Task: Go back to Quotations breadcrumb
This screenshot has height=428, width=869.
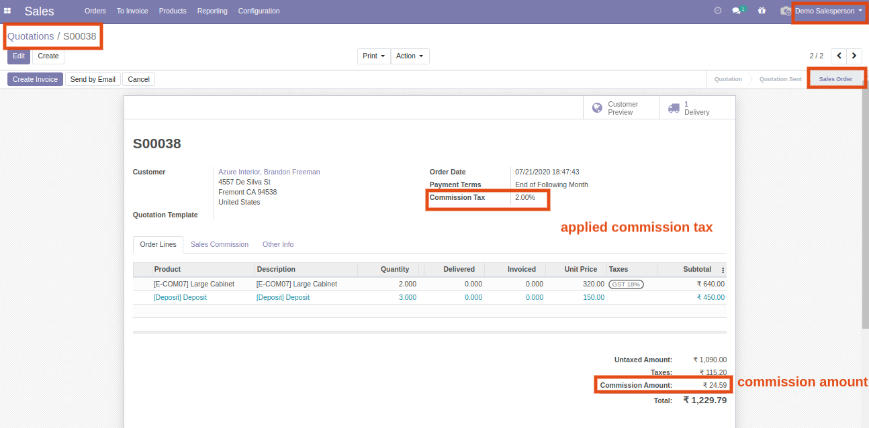Action: click(31, 36)
